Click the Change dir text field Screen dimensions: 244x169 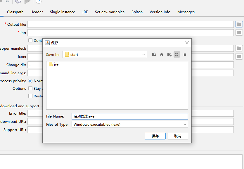tap(35, 65)
